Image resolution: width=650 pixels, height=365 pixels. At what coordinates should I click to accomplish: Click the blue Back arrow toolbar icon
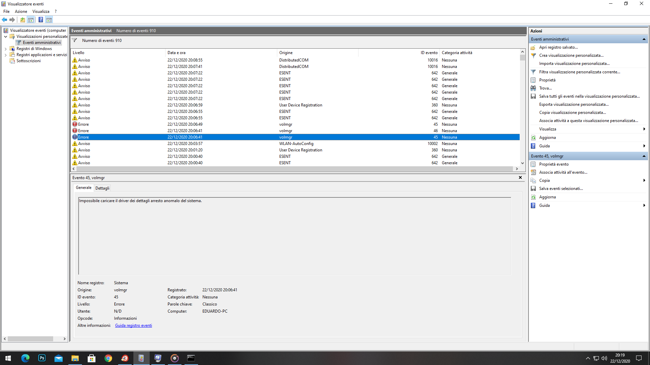[4, 20]
